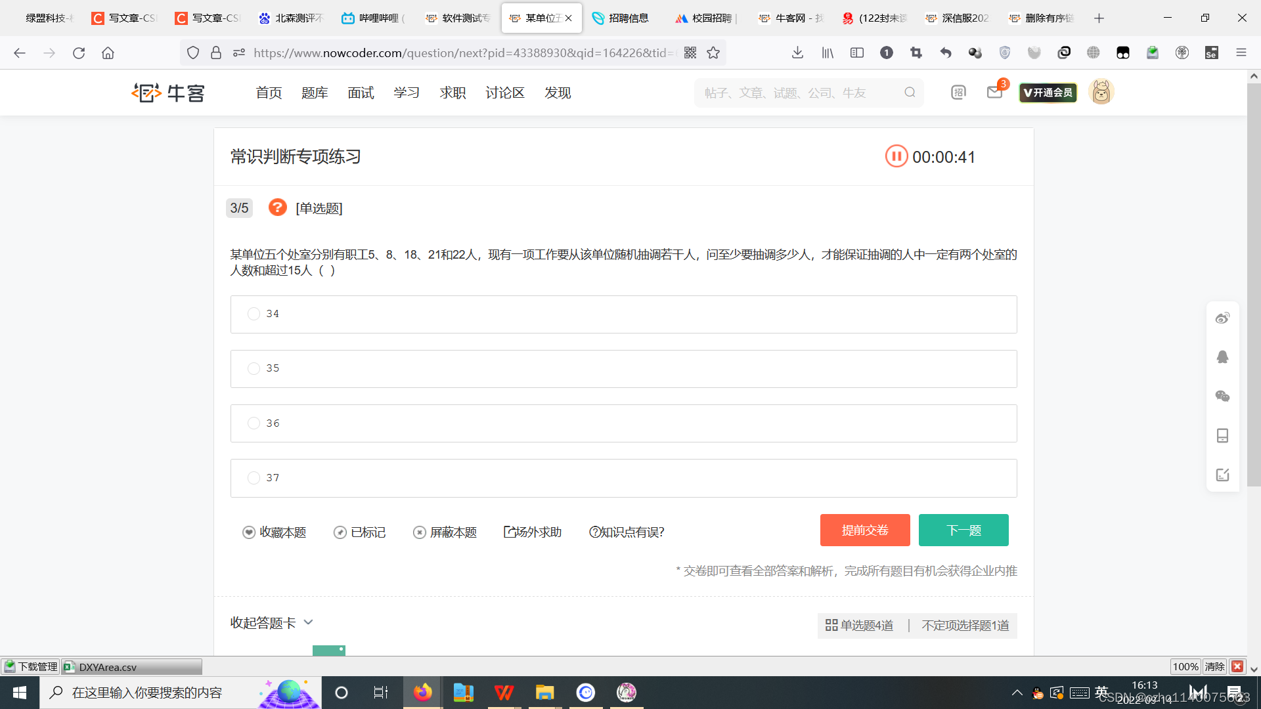The height and width of the screenshot is (709, 1261).
Task: Select answer option 34
Action: pyautogui.click(x=254, y=314)
